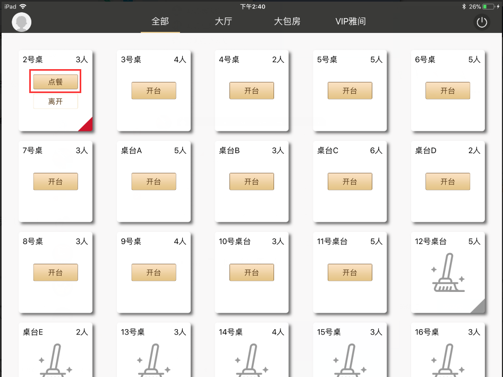The width and height of the screenshot is (503, 377).
Task: Tap 开台 for 桌台B
Action: click(x=252, y=181)
